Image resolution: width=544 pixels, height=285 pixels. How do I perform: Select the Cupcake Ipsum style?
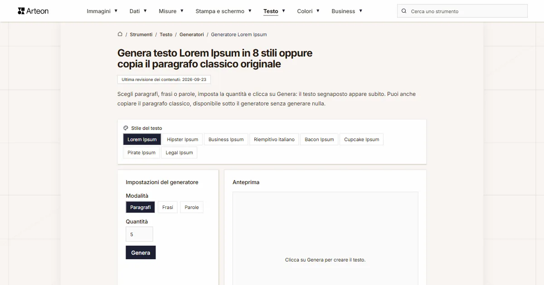[362, 139]
